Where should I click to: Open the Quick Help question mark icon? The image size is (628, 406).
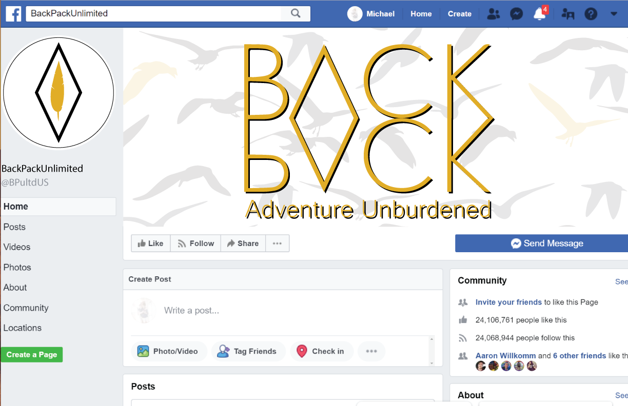point(591,14)
